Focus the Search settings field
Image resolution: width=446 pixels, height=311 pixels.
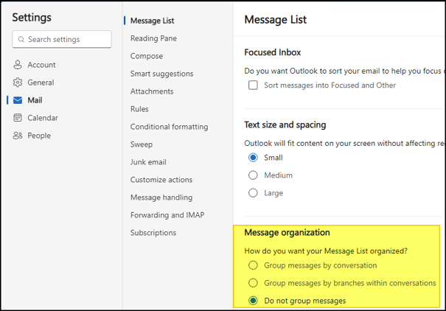pyautogui.click(x=62, y=39)
